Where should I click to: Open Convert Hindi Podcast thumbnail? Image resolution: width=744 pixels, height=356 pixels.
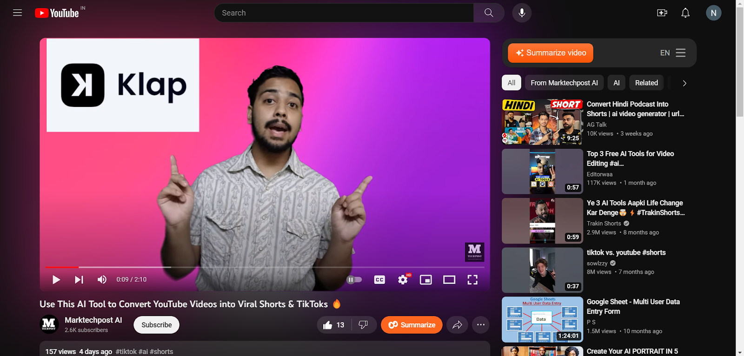542,122
